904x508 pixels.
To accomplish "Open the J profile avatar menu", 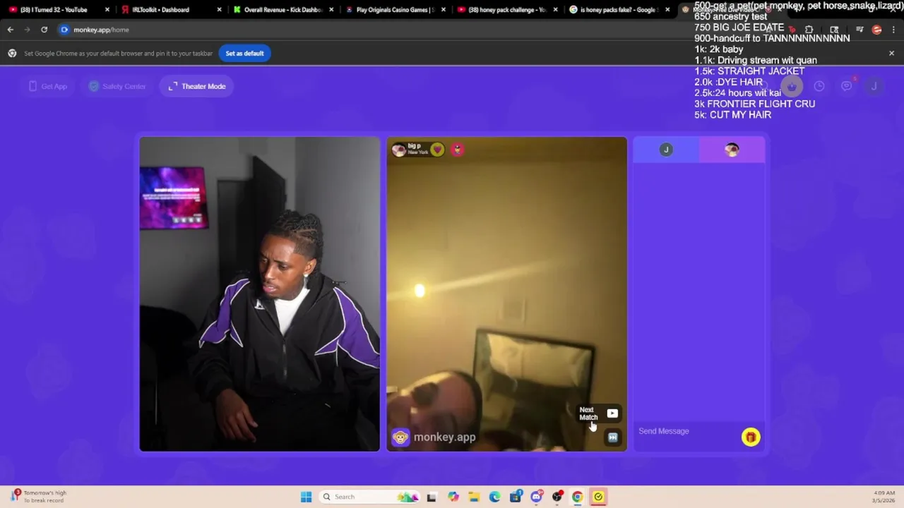I will click(x=874, y=86).
